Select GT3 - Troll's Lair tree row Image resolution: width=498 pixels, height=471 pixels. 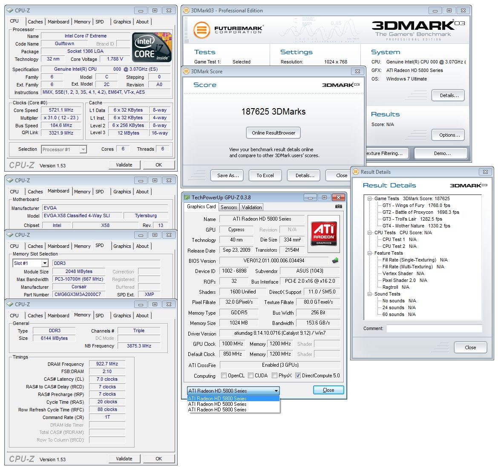tap(412, 219)
